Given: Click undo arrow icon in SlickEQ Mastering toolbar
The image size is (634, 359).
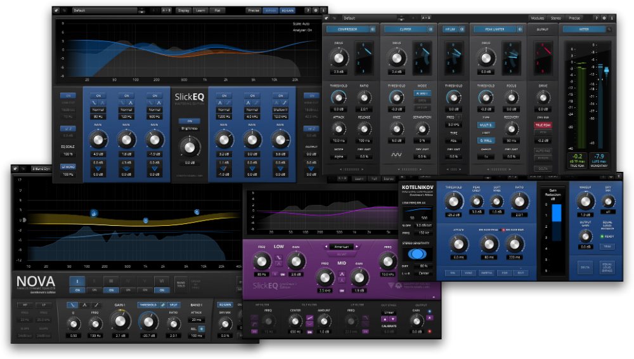Looking at the screenshot, I should coord(56,11).
